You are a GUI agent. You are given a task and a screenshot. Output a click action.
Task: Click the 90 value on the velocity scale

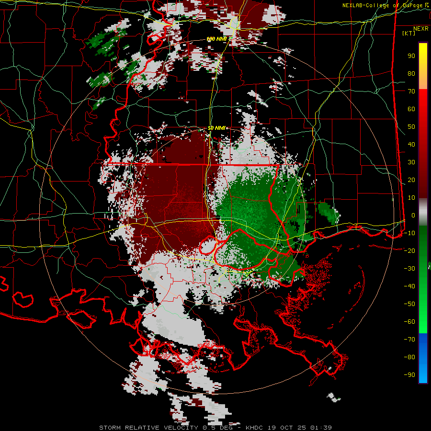click(411, 56)
